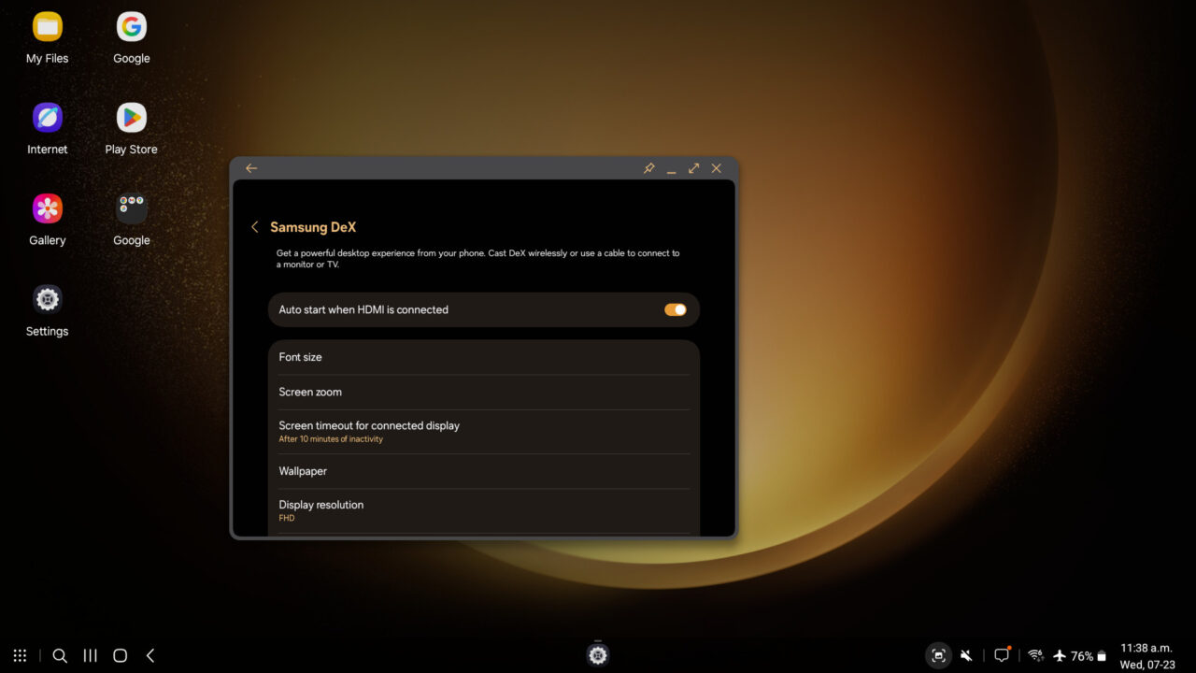This screenshot has height=673, width=1196.
Task: Unmute sound via the taskbar speaker icon
Action: [x=966, y=655]
